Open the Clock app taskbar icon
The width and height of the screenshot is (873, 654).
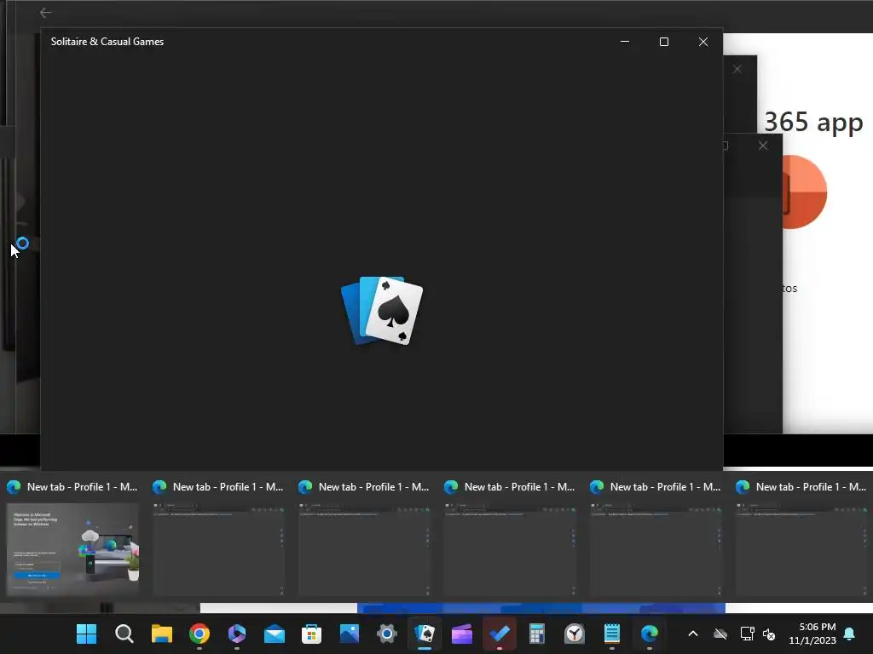point(575,634)
